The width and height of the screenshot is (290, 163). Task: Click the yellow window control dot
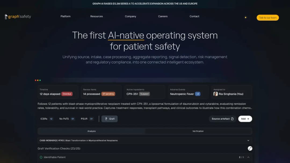click(x=38, y=80)
